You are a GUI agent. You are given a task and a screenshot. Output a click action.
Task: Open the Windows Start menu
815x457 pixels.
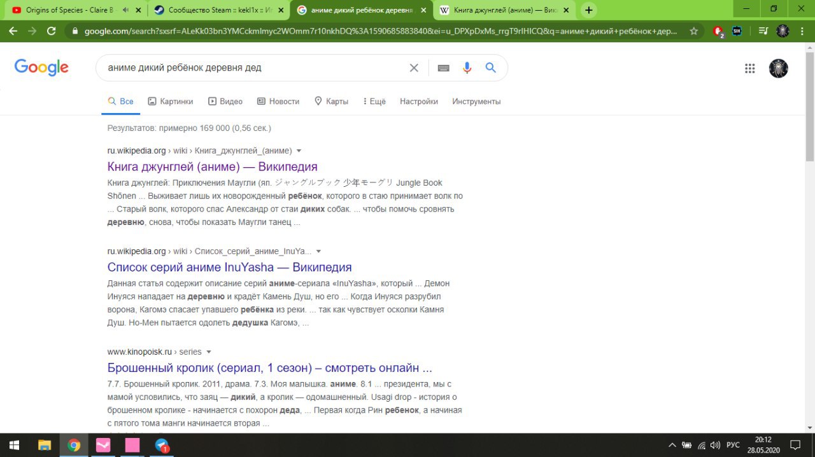[14, 445]
